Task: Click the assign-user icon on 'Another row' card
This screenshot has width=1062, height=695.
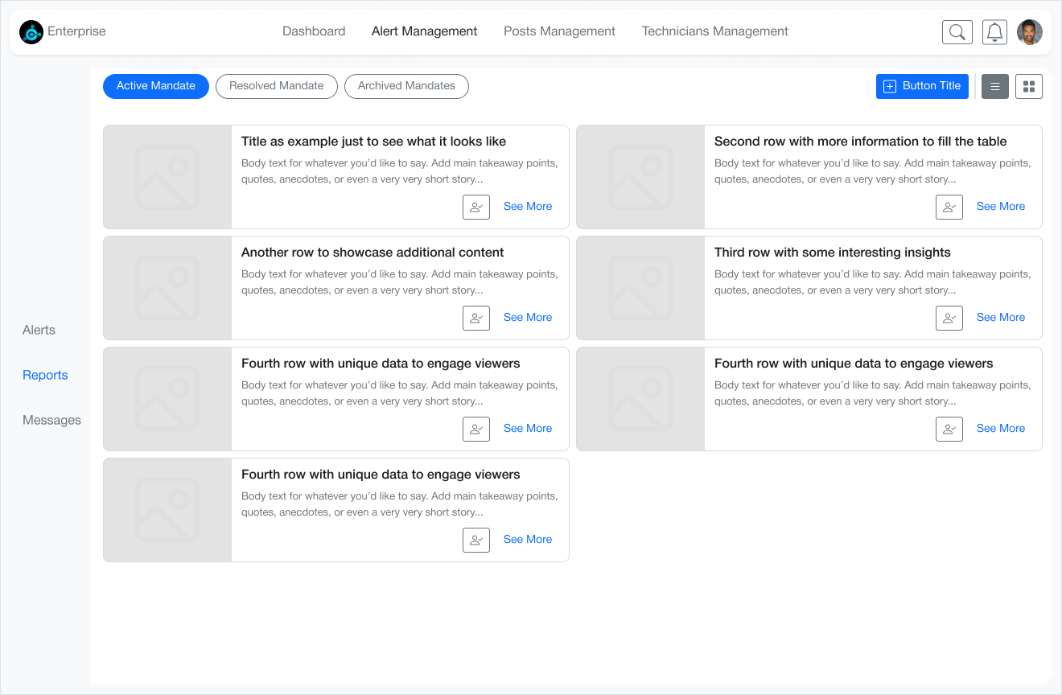Action: [x=476, y=318]
